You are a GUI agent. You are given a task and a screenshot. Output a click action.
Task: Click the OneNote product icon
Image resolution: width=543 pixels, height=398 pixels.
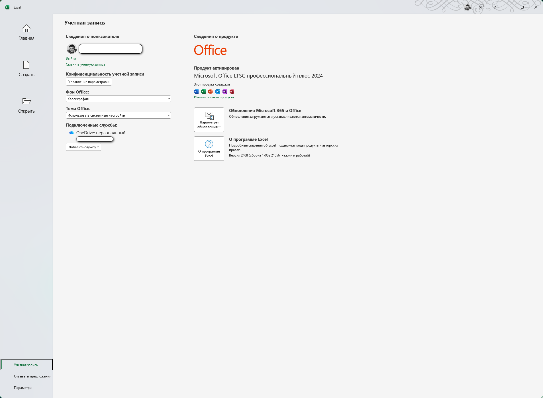pyautogui.click(x=225, y=92)
